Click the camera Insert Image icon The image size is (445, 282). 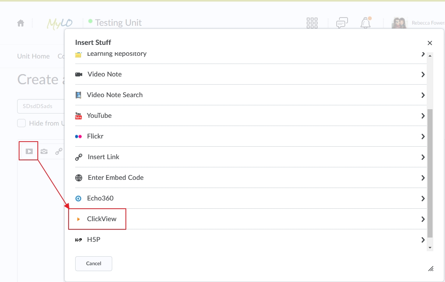[44, 151]
